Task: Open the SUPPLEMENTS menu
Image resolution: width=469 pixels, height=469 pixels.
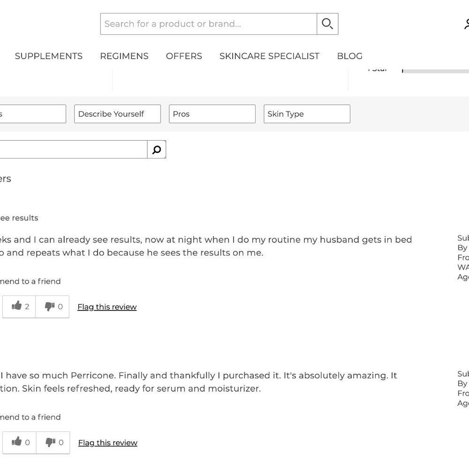Action: click(x=49, y=56)
